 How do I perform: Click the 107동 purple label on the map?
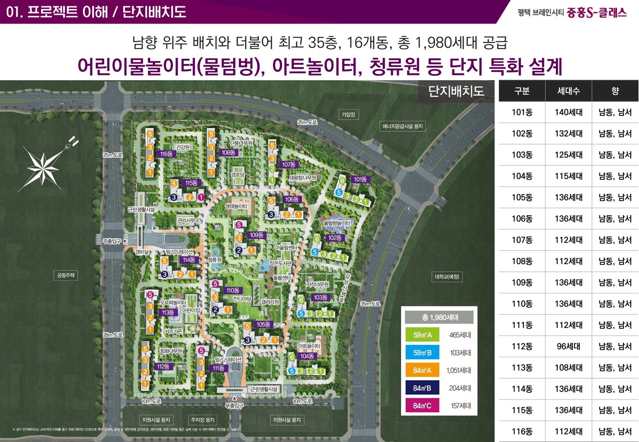[288, 164]
